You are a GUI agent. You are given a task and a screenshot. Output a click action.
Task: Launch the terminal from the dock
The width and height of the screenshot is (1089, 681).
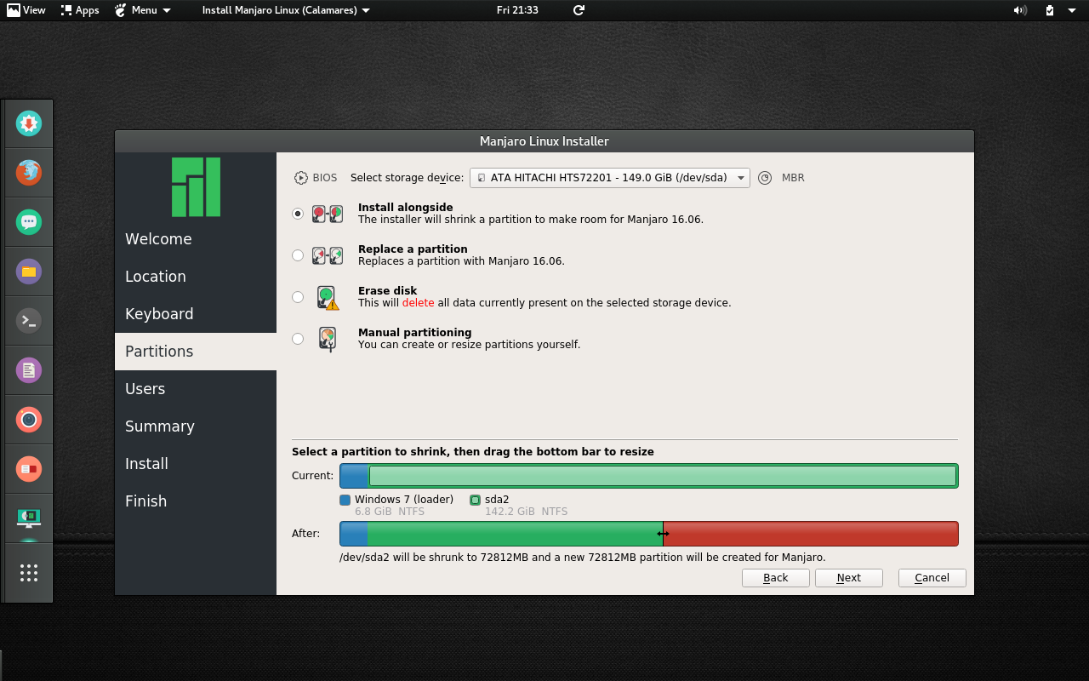tap(29, 321)
